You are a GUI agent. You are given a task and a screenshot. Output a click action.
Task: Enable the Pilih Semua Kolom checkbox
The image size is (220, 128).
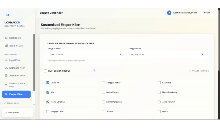pos(46,71)
